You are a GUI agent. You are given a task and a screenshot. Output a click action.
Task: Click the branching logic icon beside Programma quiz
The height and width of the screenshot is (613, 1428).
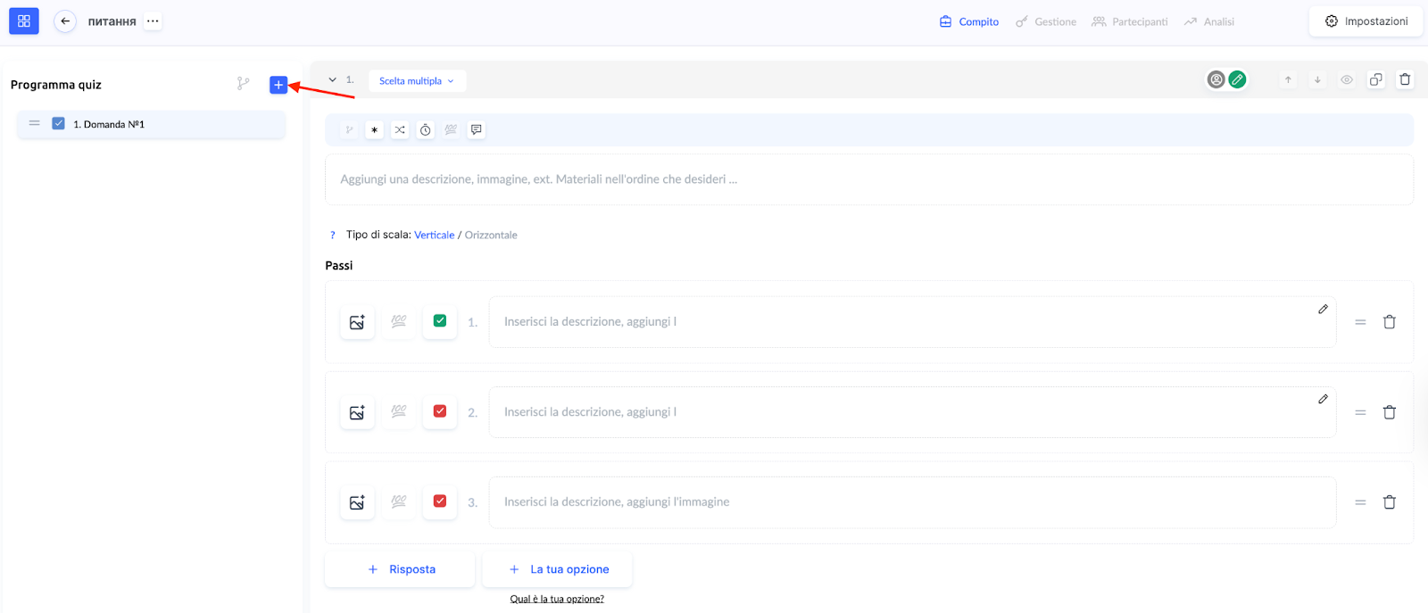[x=243, y=84]
